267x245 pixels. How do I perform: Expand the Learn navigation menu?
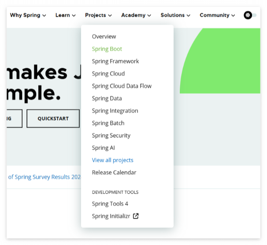tap(65, 15)
